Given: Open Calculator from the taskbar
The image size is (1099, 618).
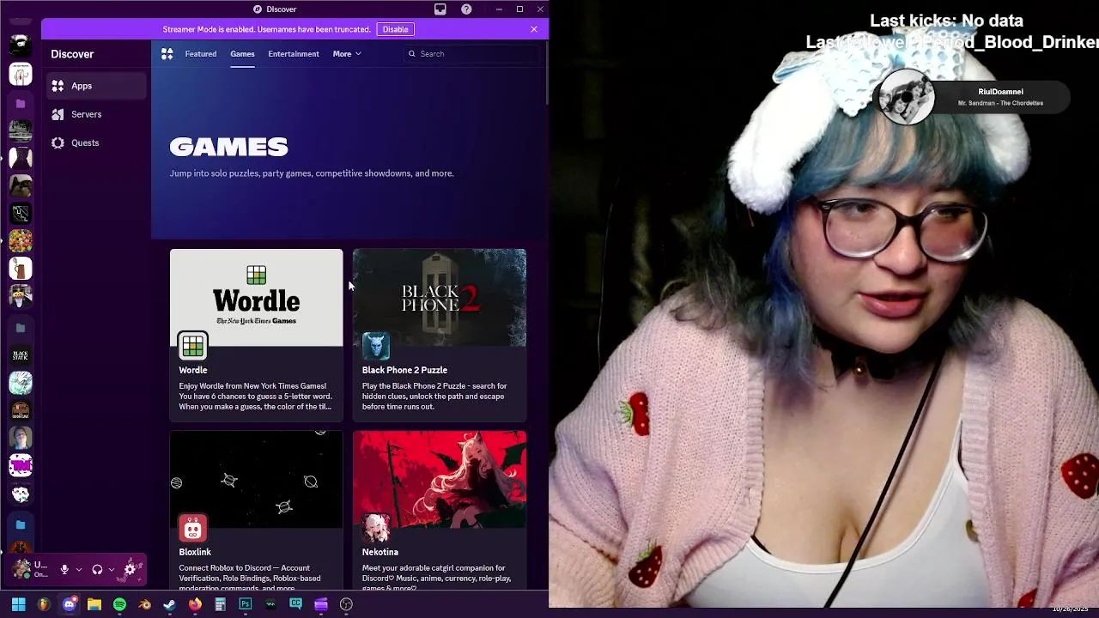Looking at the screenshot, I should click(220, 604).
